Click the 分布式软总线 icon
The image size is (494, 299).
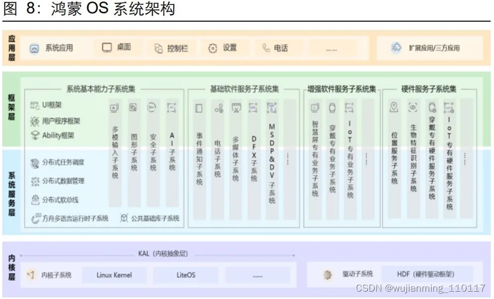coord(35,200)
